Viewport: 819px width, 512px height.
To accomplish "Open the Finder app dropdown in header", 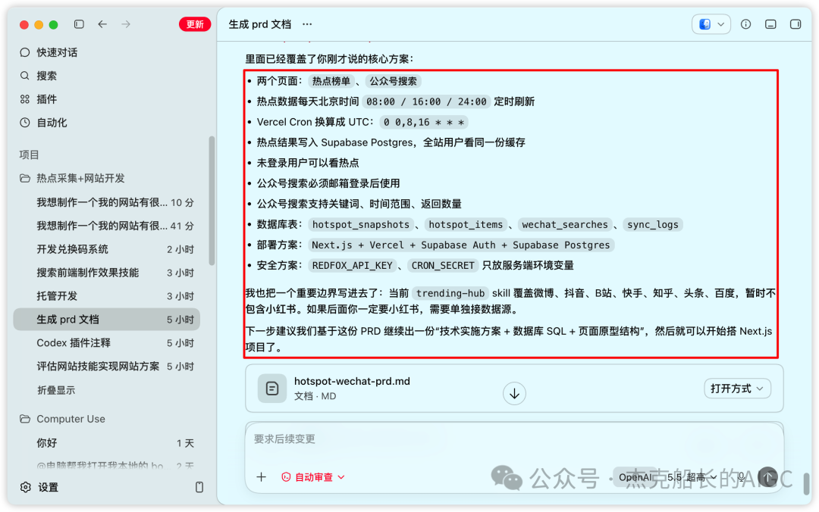I will coord(711,24).
